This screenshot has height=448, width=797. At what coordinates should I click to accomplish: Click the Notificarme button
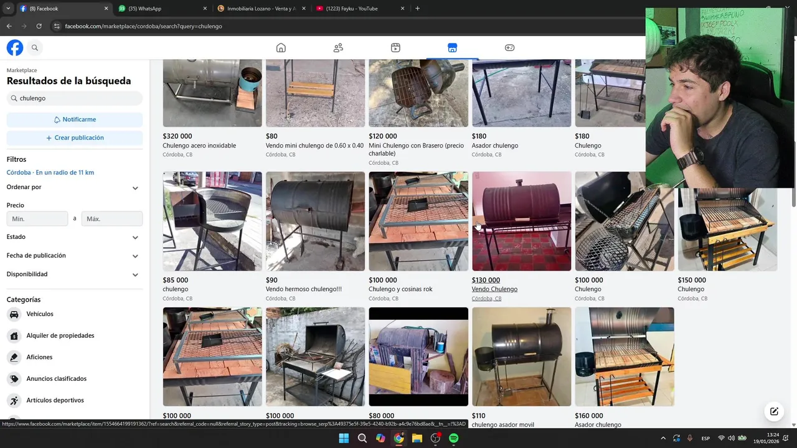coord(75,119)
